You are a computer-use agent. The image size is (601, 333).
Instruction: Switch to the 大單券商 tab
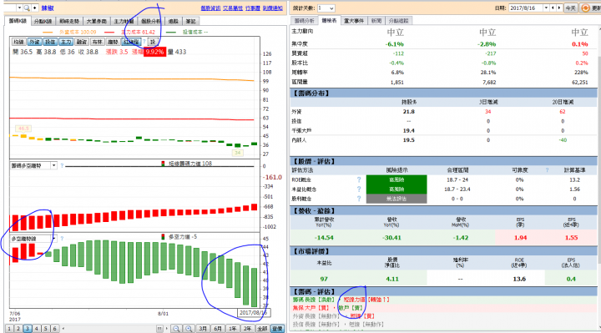point(96,22)
